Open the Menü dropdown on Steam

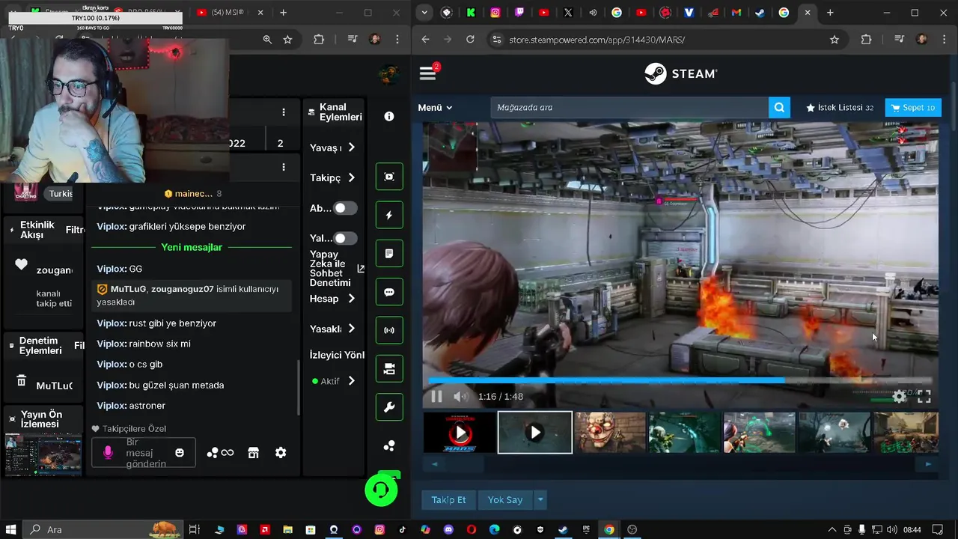click(435, 108)
